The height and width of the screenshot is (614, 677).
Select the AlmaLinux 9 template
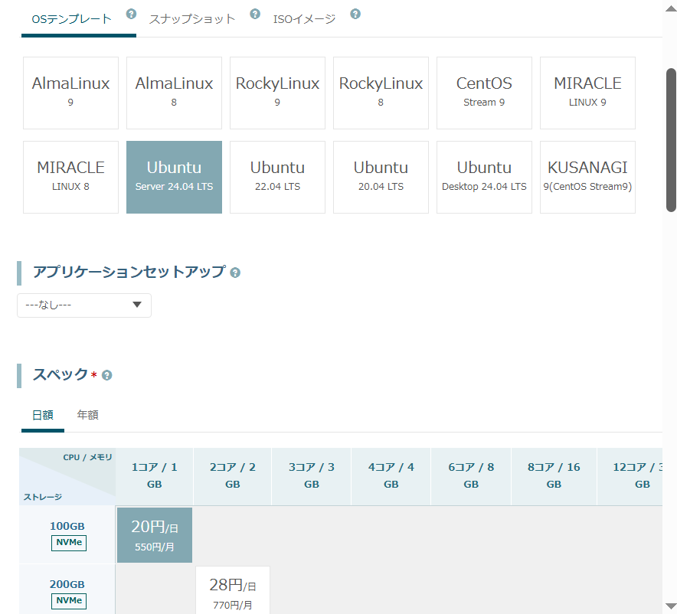point(70,93)
